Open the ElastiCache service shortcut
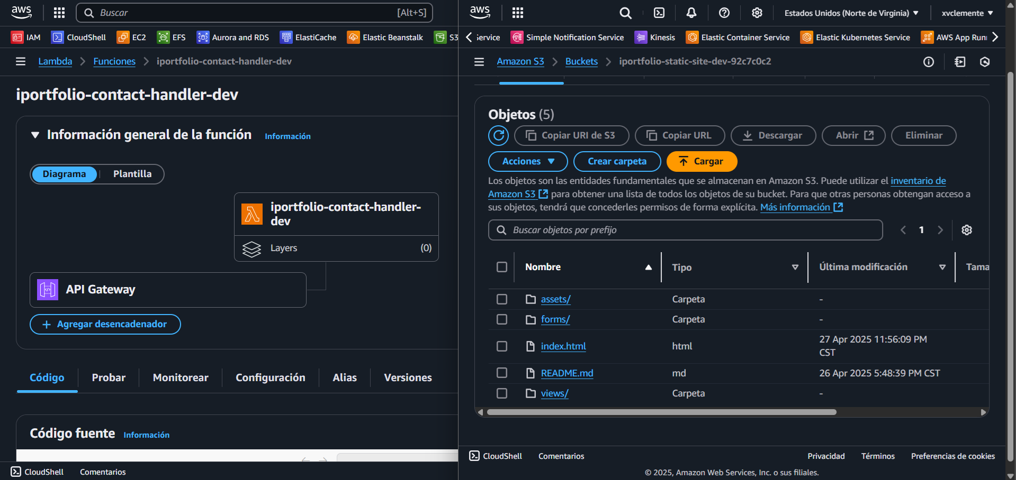The width and height of the screenshot is (1016, 480). point(308,37)
